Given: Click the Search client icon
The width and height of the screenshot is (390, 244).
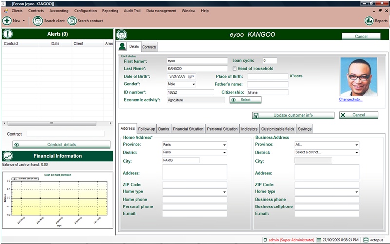Looking at the screenshot, I should [x=38, y=21].
